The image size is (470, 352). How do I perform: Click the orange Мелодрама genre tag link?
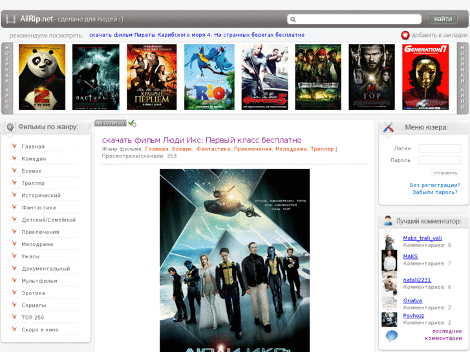pos(291,149)
